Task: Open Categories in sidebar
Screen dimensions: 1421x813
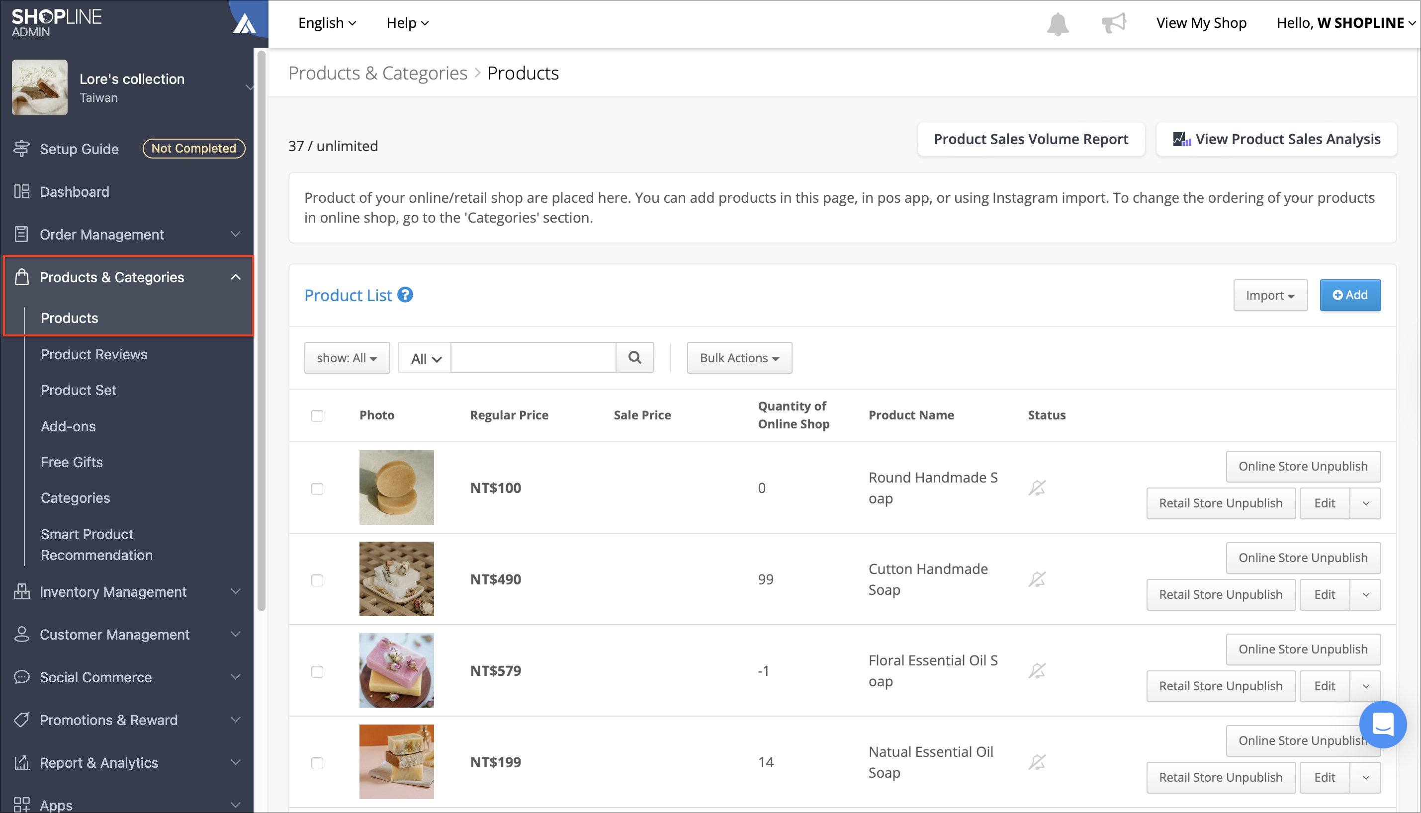Action: (x=76, y=497)
